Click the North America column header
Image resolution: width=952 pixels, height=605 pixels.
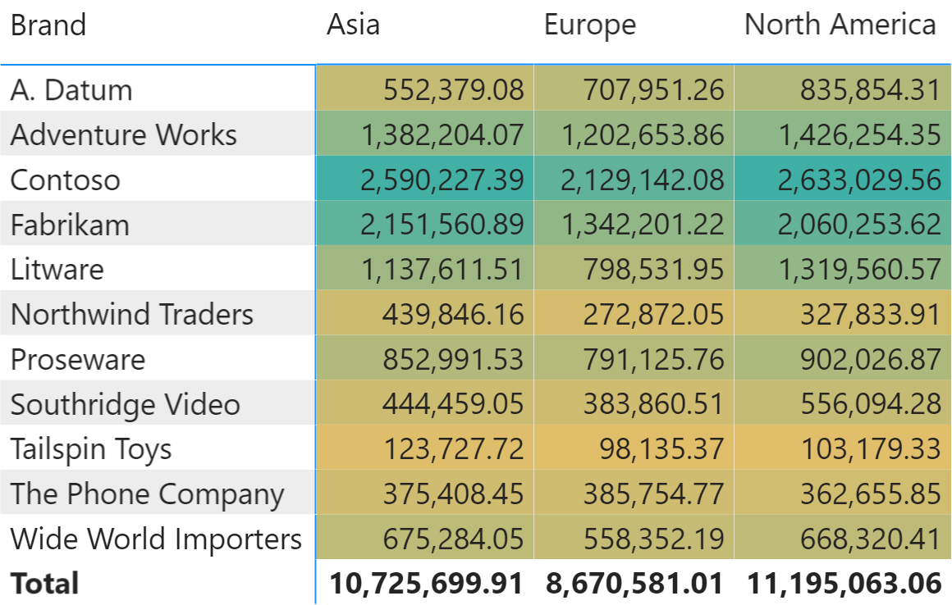pyautogui.click(x=840, y=25)
